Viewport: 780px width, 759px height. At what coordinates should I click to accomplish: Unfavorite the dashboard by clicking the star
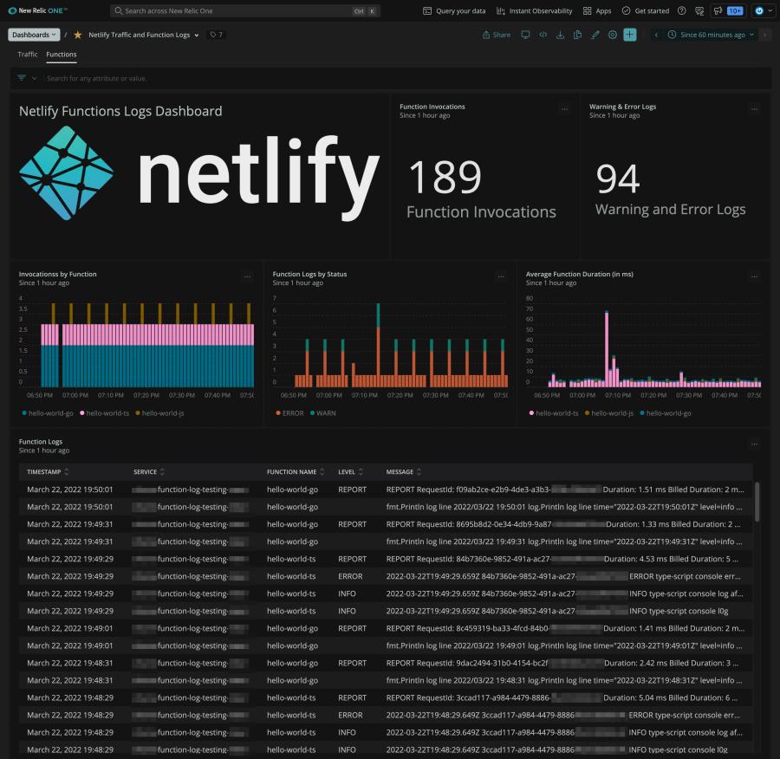[76, 35]
